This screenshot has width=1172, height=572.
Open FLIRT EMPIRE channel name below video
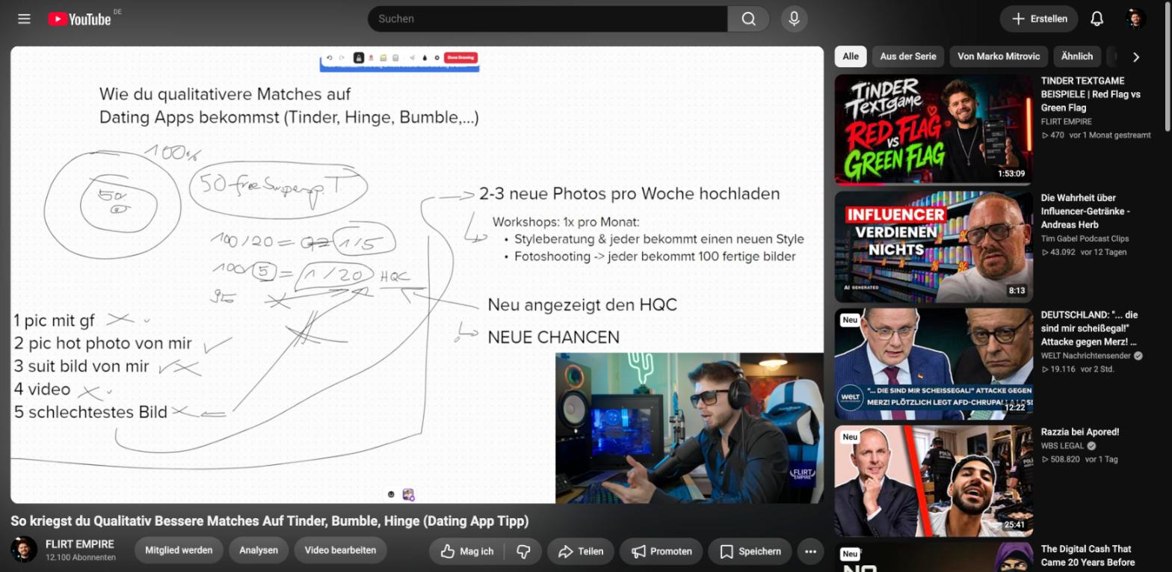click(x=80, y=544)
